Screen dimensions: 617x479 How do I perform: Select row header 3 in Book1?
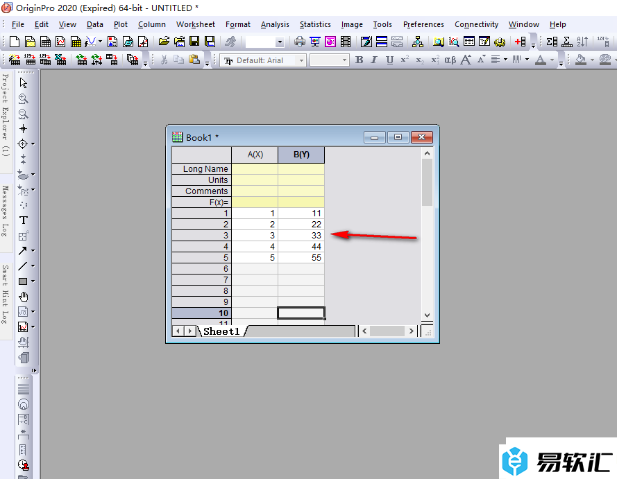pos(202,236)
